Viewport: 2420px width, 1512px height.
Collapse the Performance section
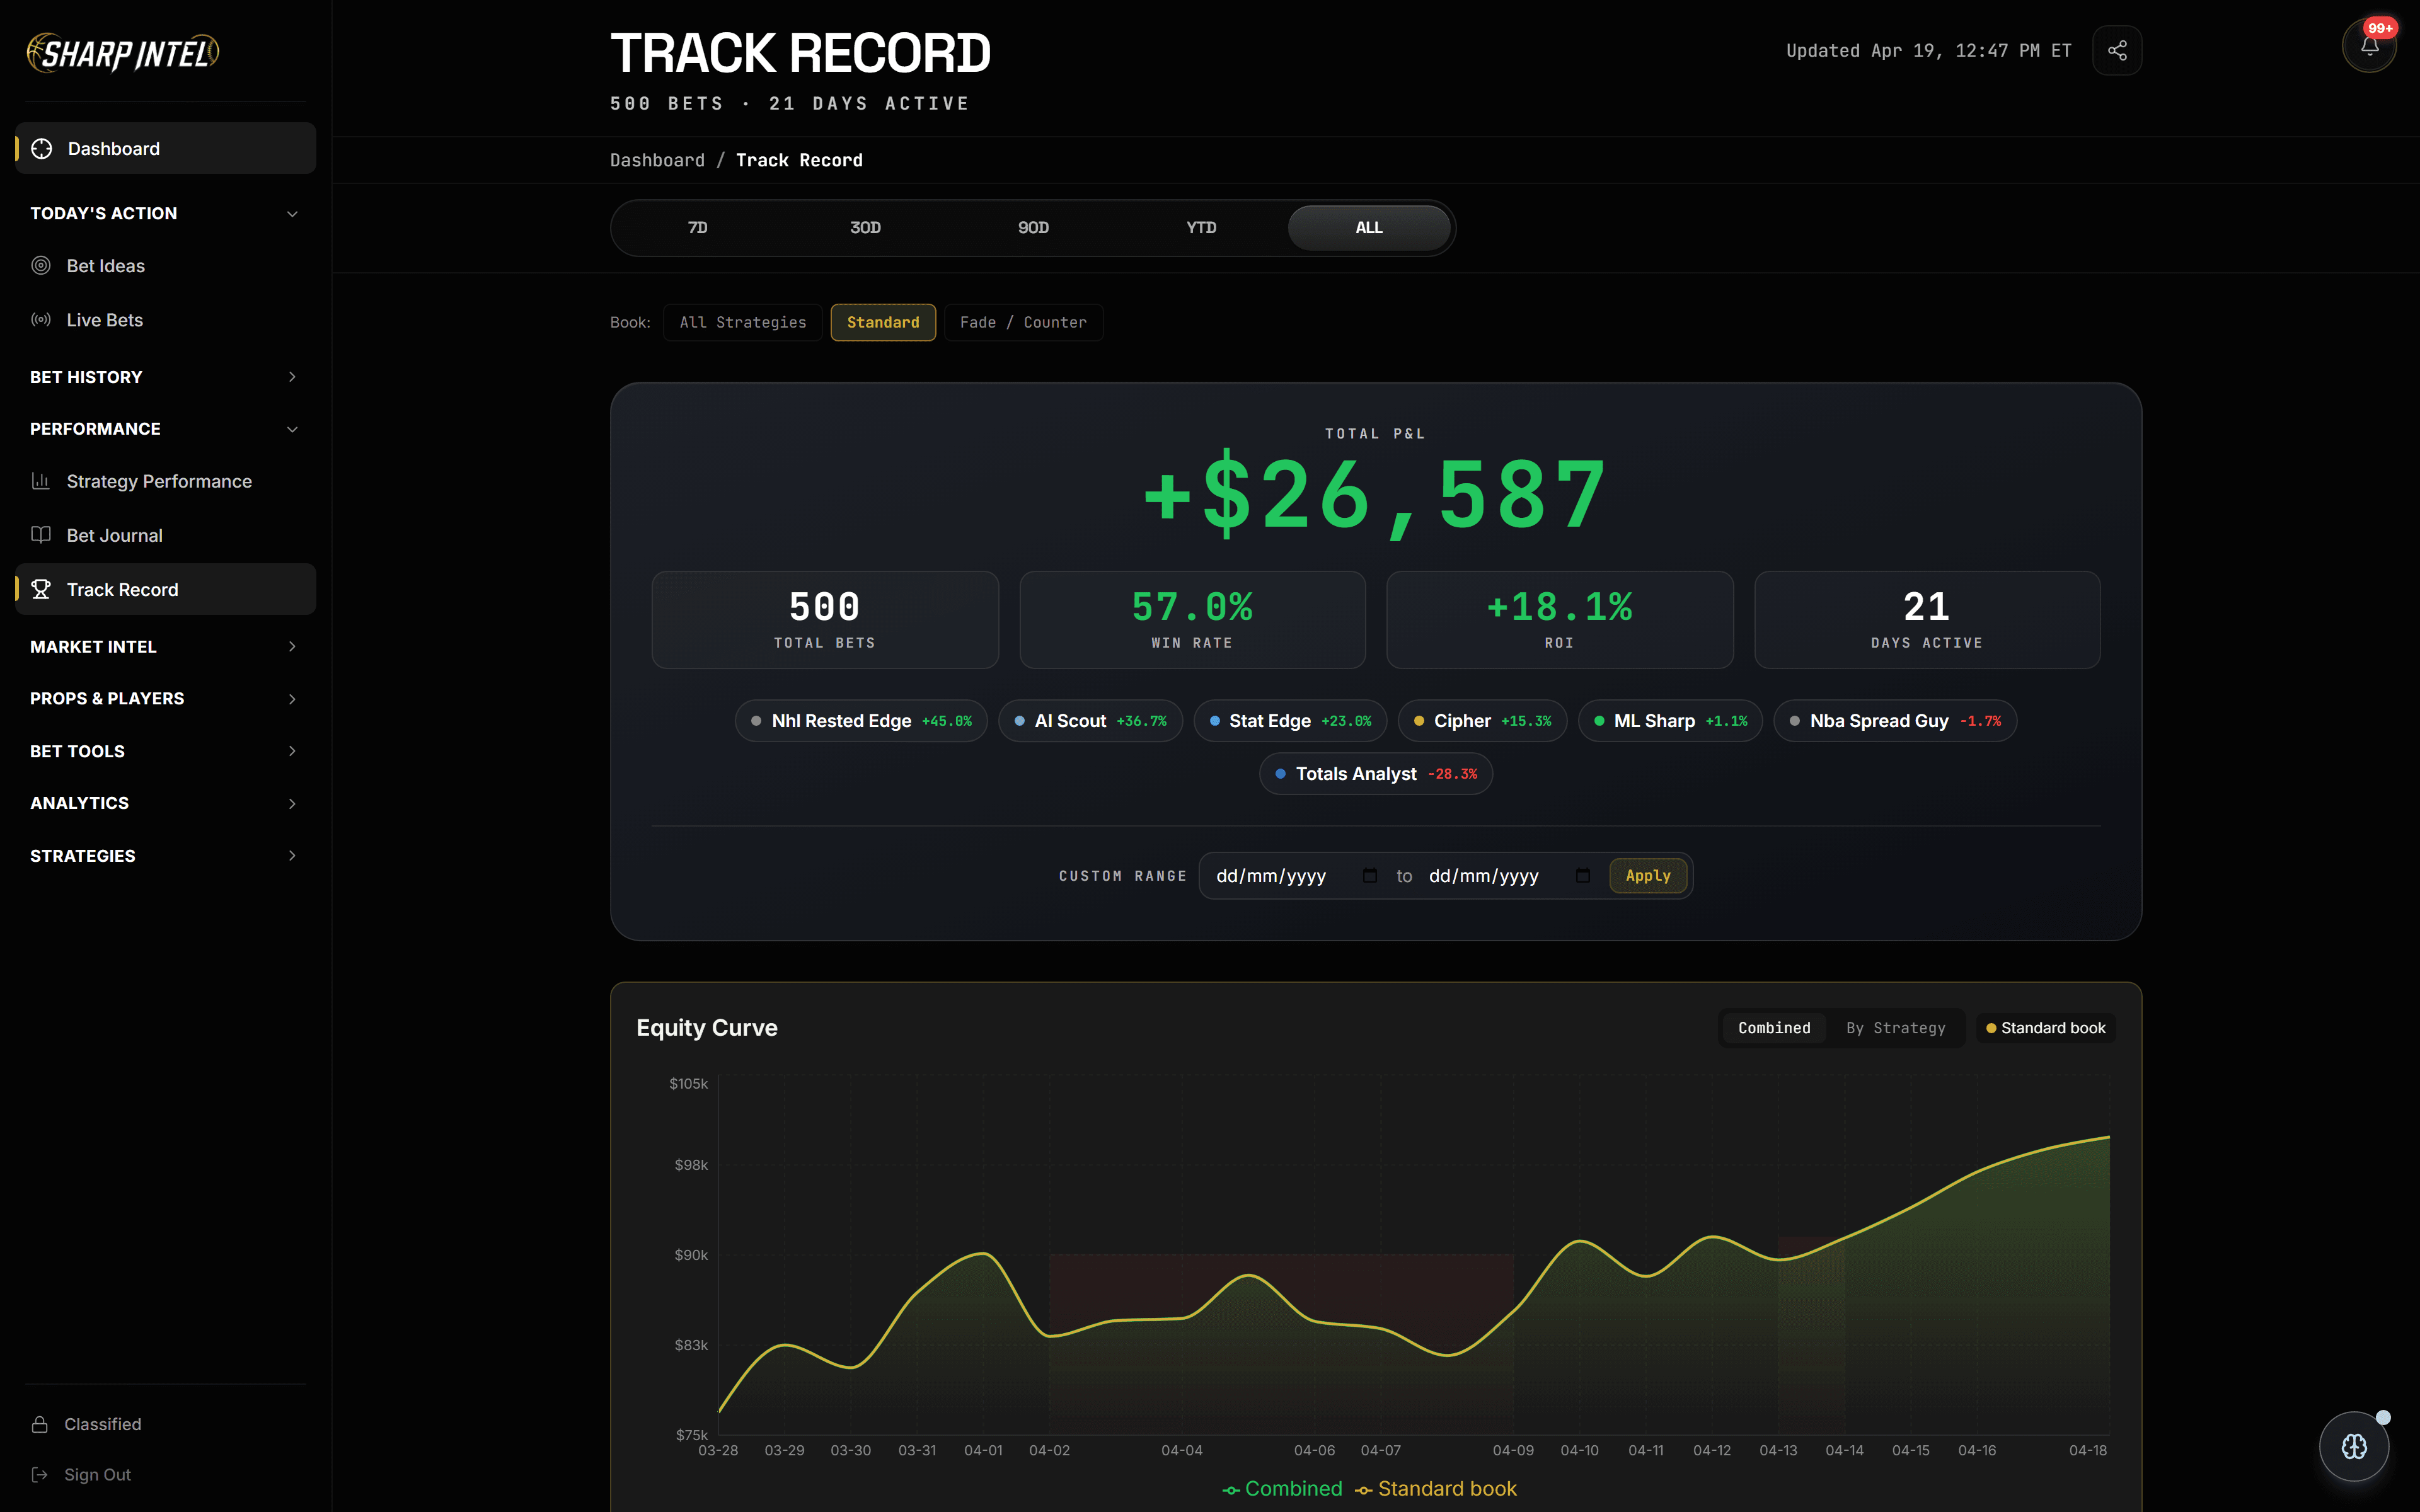(x=165, y=429)
